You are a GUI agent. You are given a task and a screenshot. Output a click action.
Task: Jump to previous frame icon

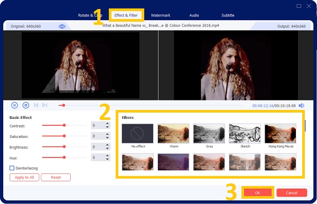[36, 105]
